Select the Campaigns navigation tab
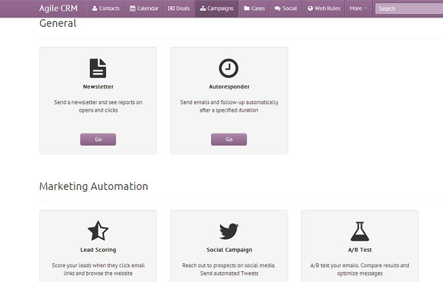 [x=217, y=9]
